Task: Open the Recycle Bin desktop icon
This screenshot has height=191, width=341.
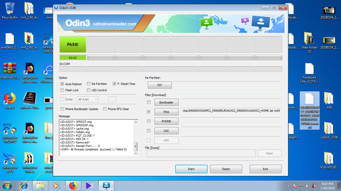Action: tap(10, 11)
